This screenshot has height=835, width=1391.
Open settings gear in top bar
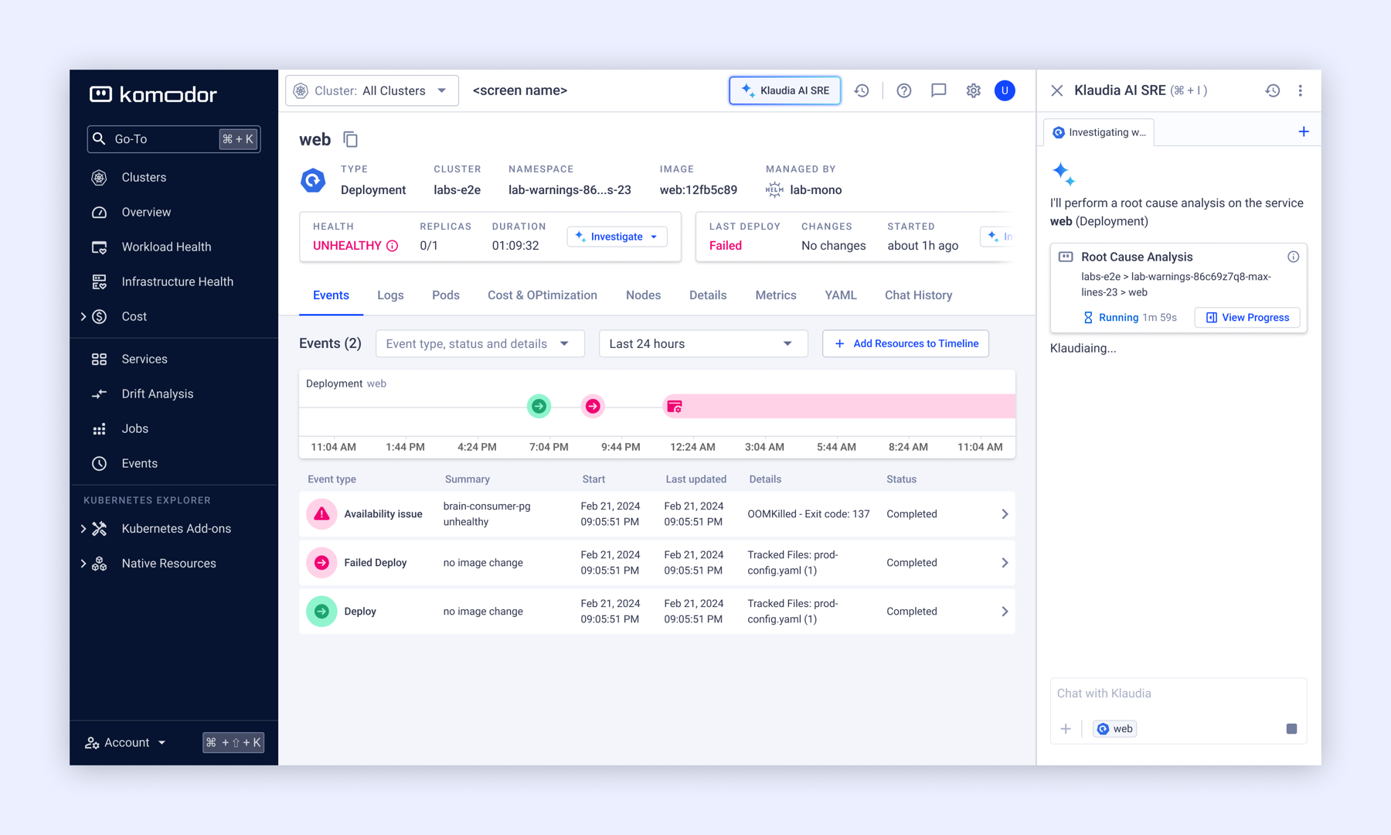coord(973,90)
